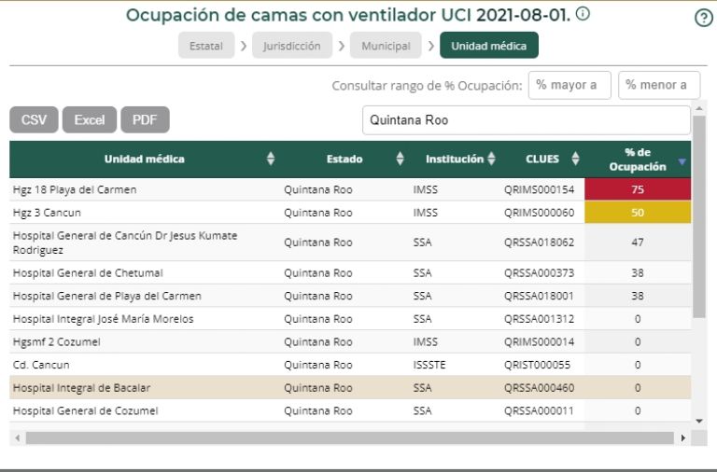Sort by CLUES column arrows
Viewport: 717px width, 472px height.
(575, 159)
